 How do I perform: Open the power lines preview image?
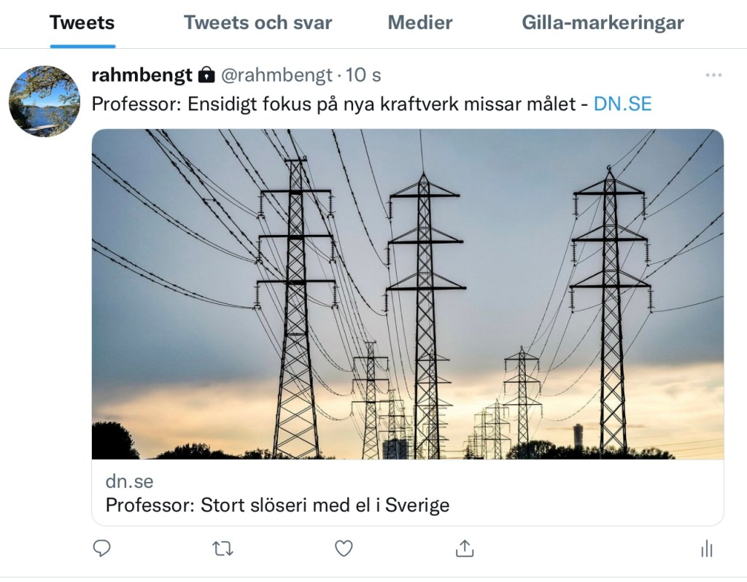tap(407, 294)
